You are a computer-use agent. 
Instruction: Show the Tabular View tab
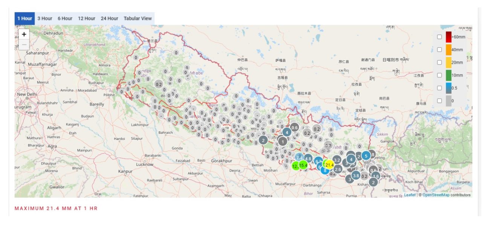click(x=138, y=18)
